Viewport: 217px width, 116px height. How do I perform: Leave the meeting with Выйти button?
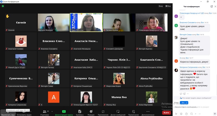[x=166, y=112]
